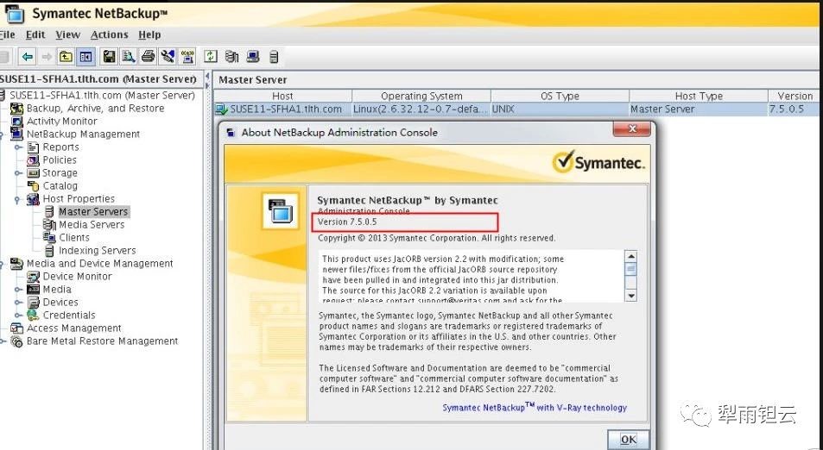Click the license text scrollbar up arrow
This screenshot has height=450, width=823.
(631, 257)
